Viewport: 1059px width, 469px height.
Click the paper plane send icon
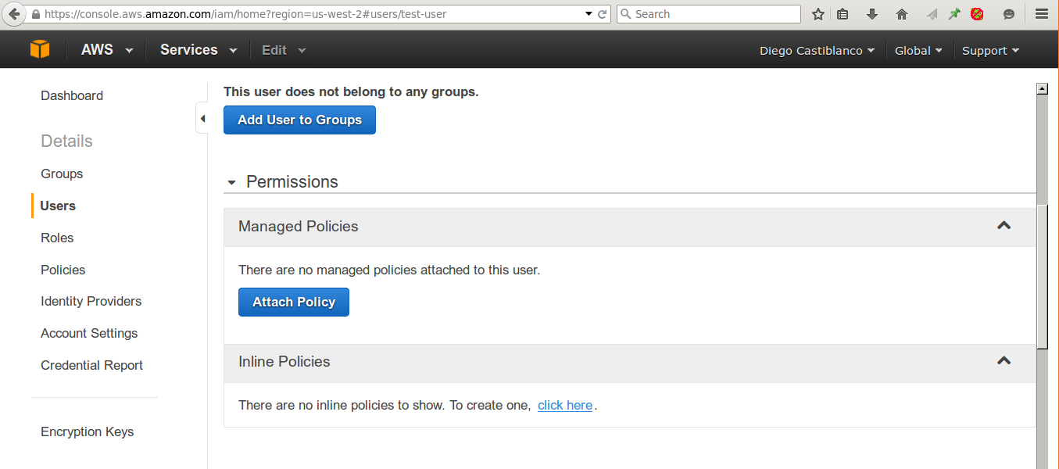tap(932, 14)
